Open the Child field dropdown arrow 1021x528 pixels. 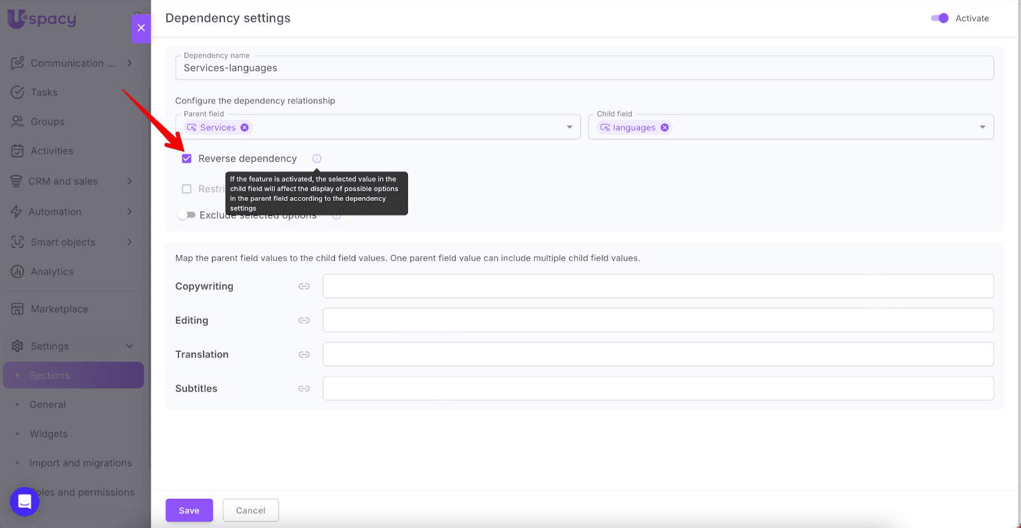[982, 127]
